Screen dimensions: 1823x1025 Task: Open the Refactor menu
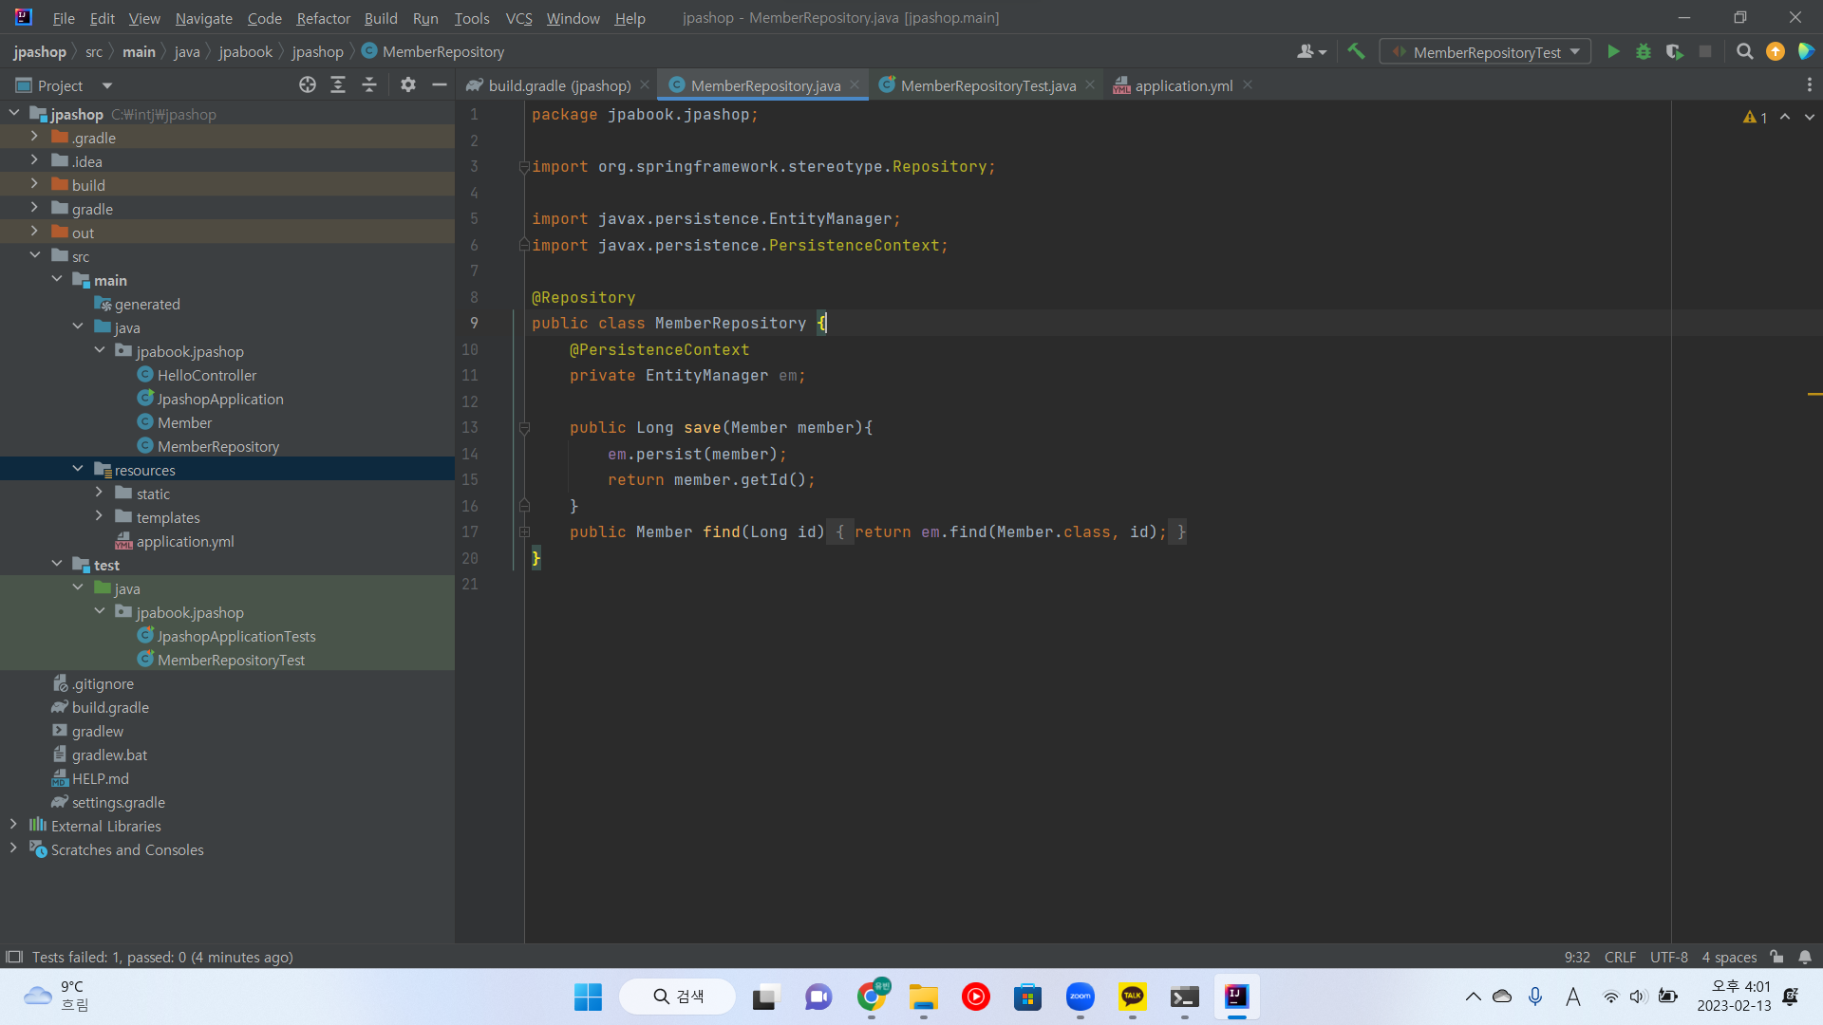click(x=323, y=18)
